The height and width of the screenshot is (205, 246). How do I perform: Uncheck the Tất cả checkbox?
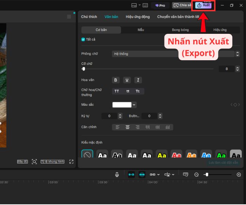pyautogui.click(x=83, y=39)
